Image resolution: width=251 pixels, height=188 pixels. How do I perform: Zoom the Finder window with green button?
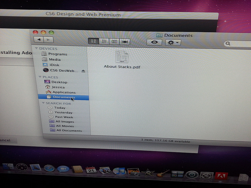tap(51, 33)
